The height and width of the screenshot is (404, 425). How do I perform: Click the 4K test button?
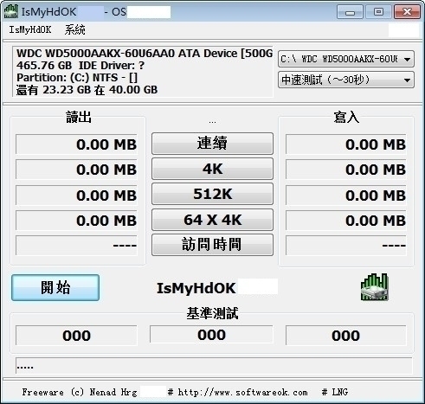point(212,169)
